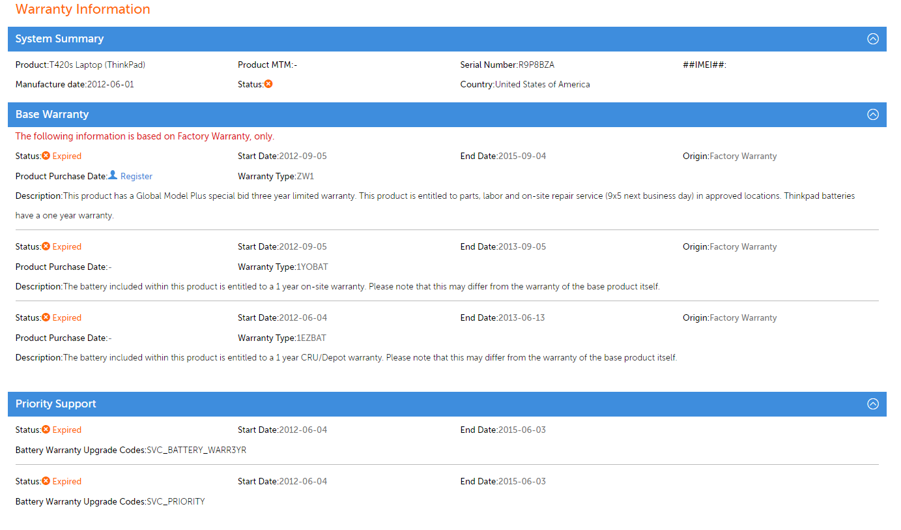Screen dimensions: 901x530
Task: Click the End Date 2015-09-04 value
Action: 522,156
